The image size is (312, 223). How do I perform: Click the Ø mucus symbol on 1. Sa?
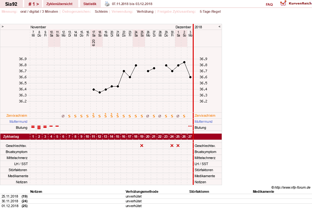pos(178,116)
